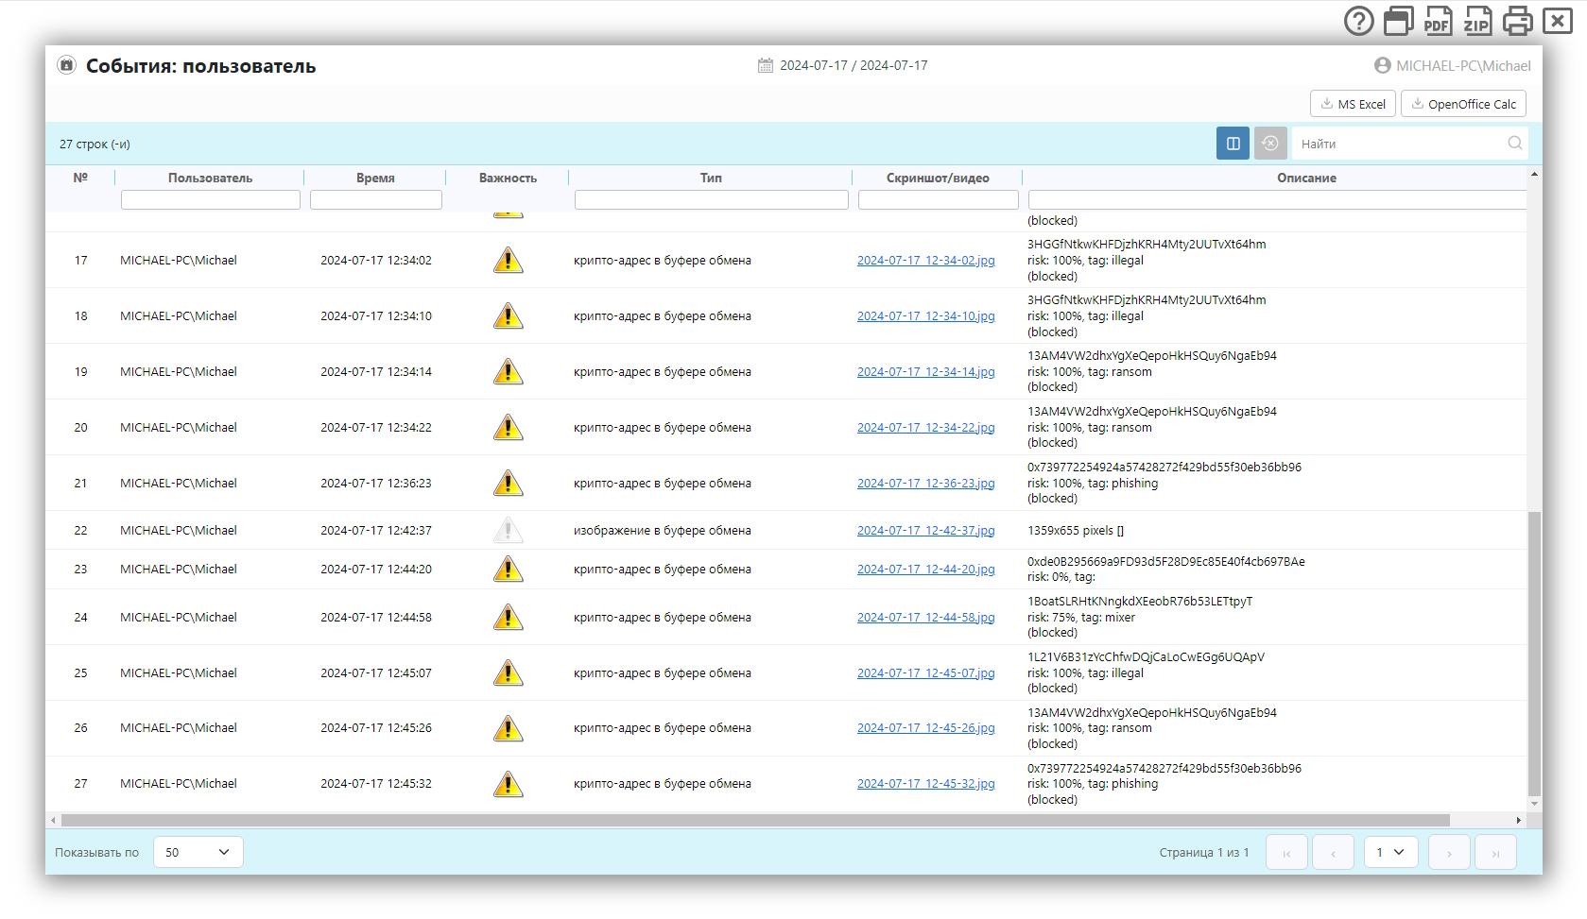Sort by Описание column header
The image size is (1587, 919).
(1306, 178)
